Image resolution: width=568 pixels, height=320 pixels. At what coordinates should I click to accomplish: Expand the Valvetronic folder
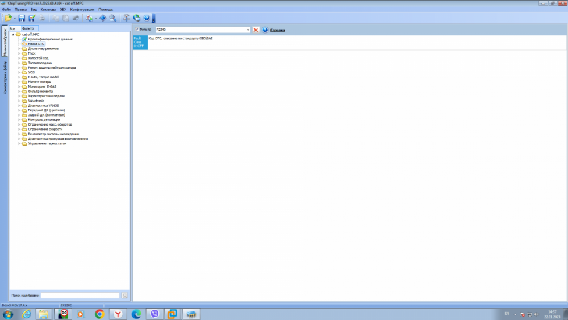tap(19, 101)
